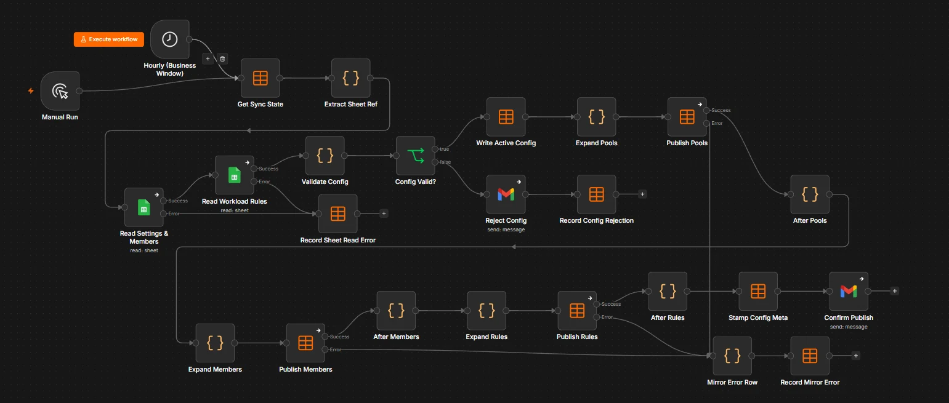Click the Publish Pools Error output connector
The image size is (949, 403).
(x=707, y=123)
